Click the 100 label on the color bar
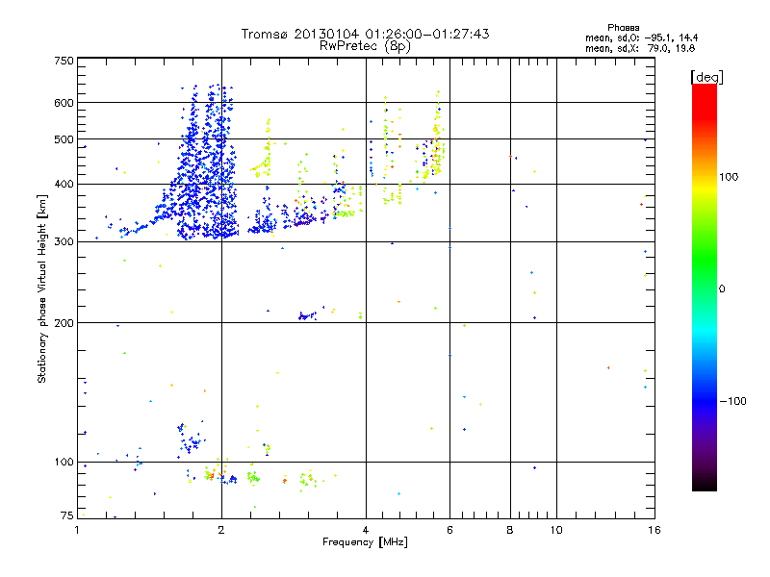The height and width of the screenshot is (577, 770). pyautogui.click(x=729, y=177)
